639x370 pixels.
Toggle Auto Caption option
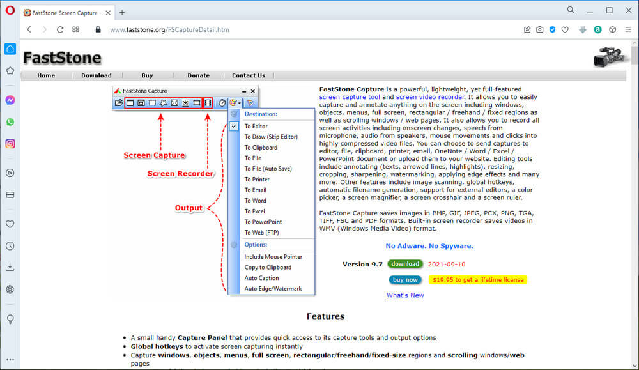click(x=261, y=278)
